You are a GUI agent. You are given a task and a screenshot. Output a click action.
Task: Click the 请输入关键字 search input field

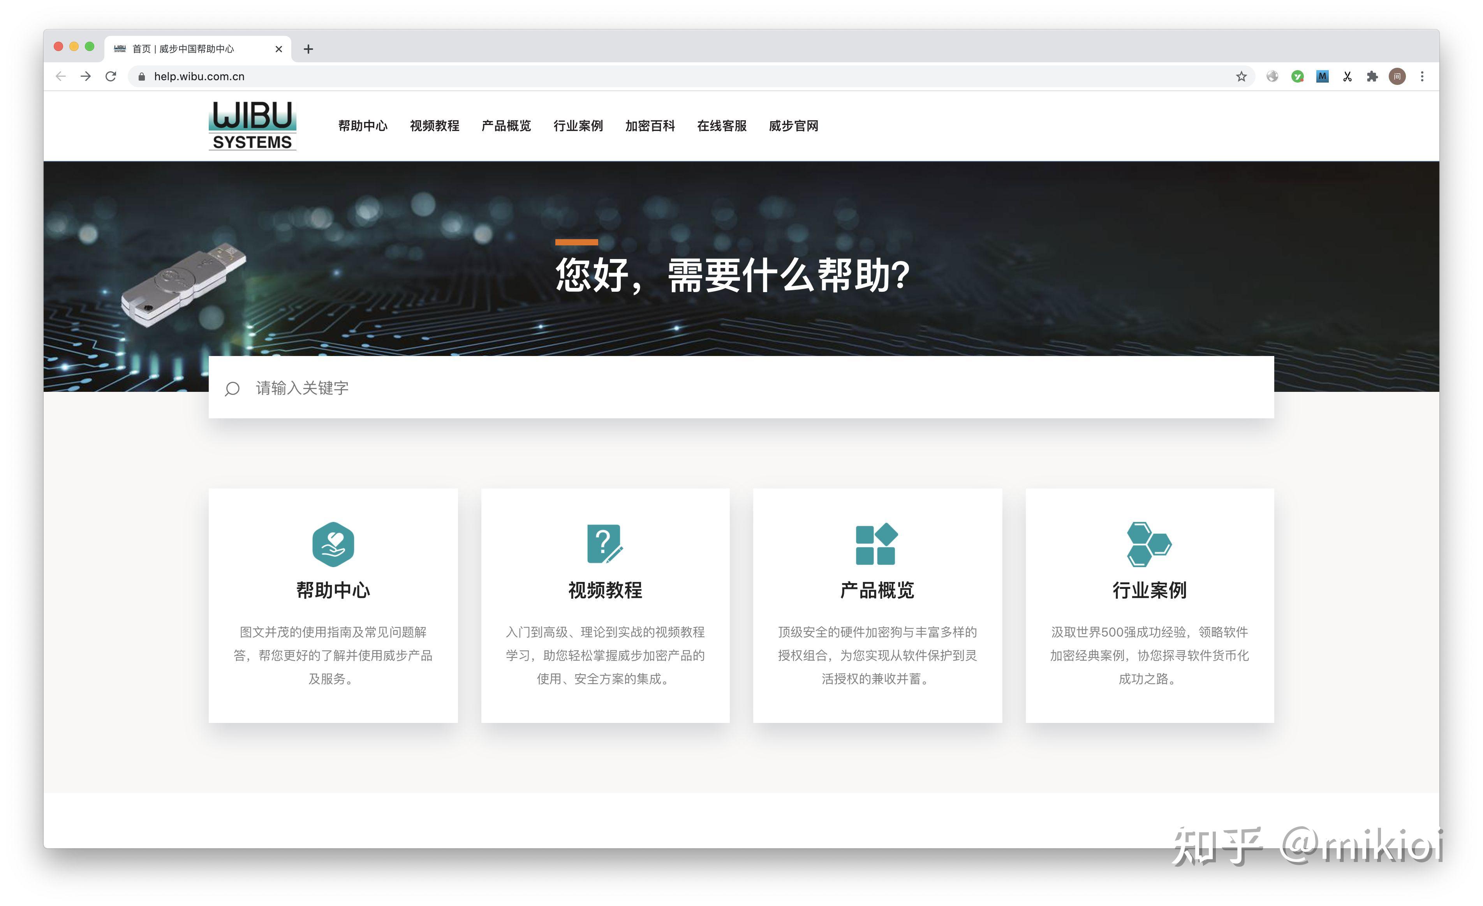(302, 389)
